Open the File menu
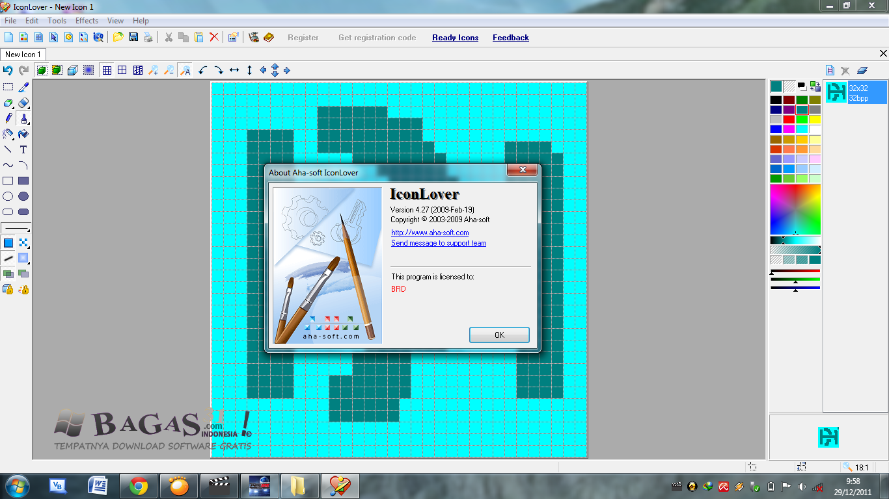 [x=10, y=21]
